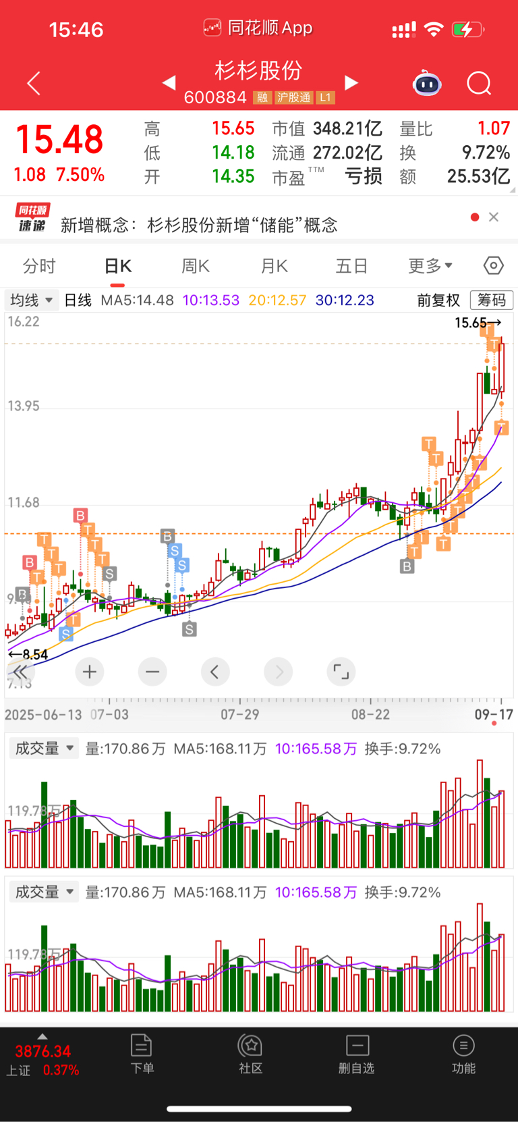Viewport: 518px width, 1122px height.
Task: Switch to 周K tab
Action: 196,266
